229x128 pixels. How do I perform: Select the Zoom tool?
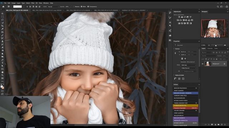point(3,75)
